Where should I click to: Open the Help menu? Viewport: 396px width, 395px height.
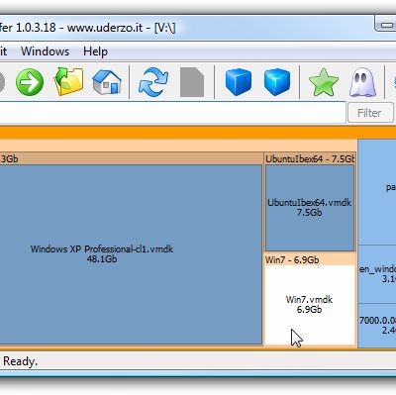click(95, 51)
